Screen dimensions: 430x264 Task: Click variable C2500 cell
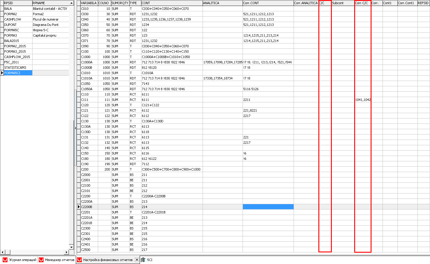click(89, 250)
